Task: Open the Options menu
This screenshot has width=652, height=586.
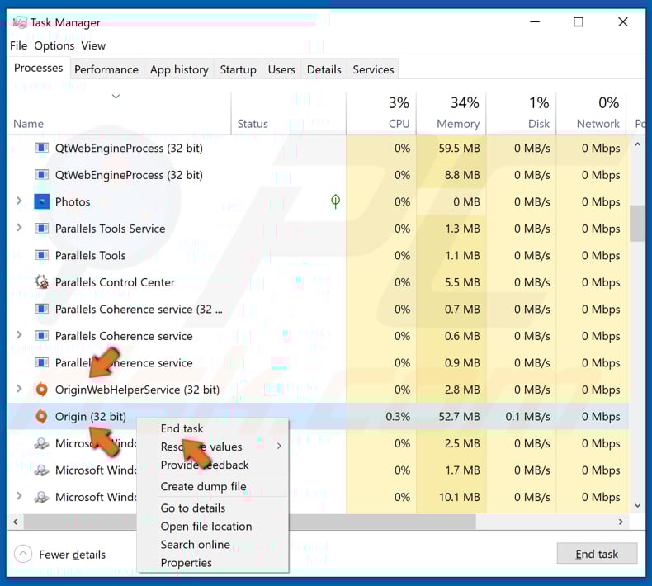Action: pos(54,45)
